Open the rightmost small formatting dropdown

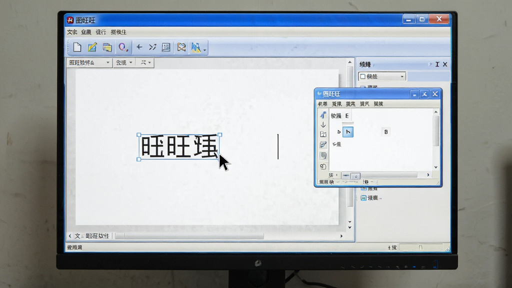tap(145, 62)
